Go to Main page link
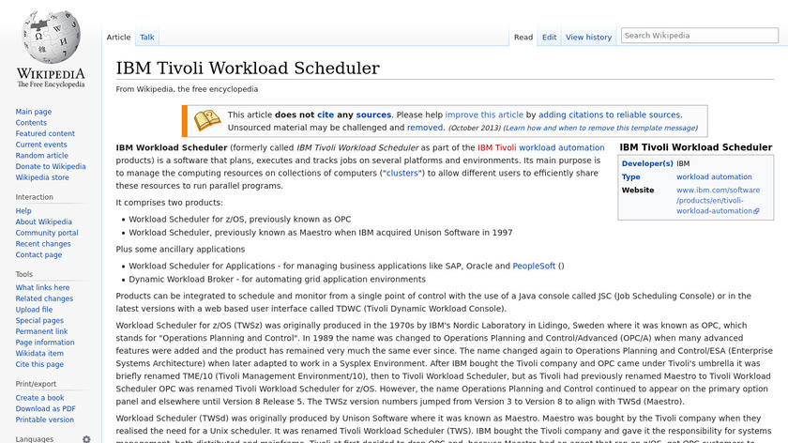 [33, 112]
